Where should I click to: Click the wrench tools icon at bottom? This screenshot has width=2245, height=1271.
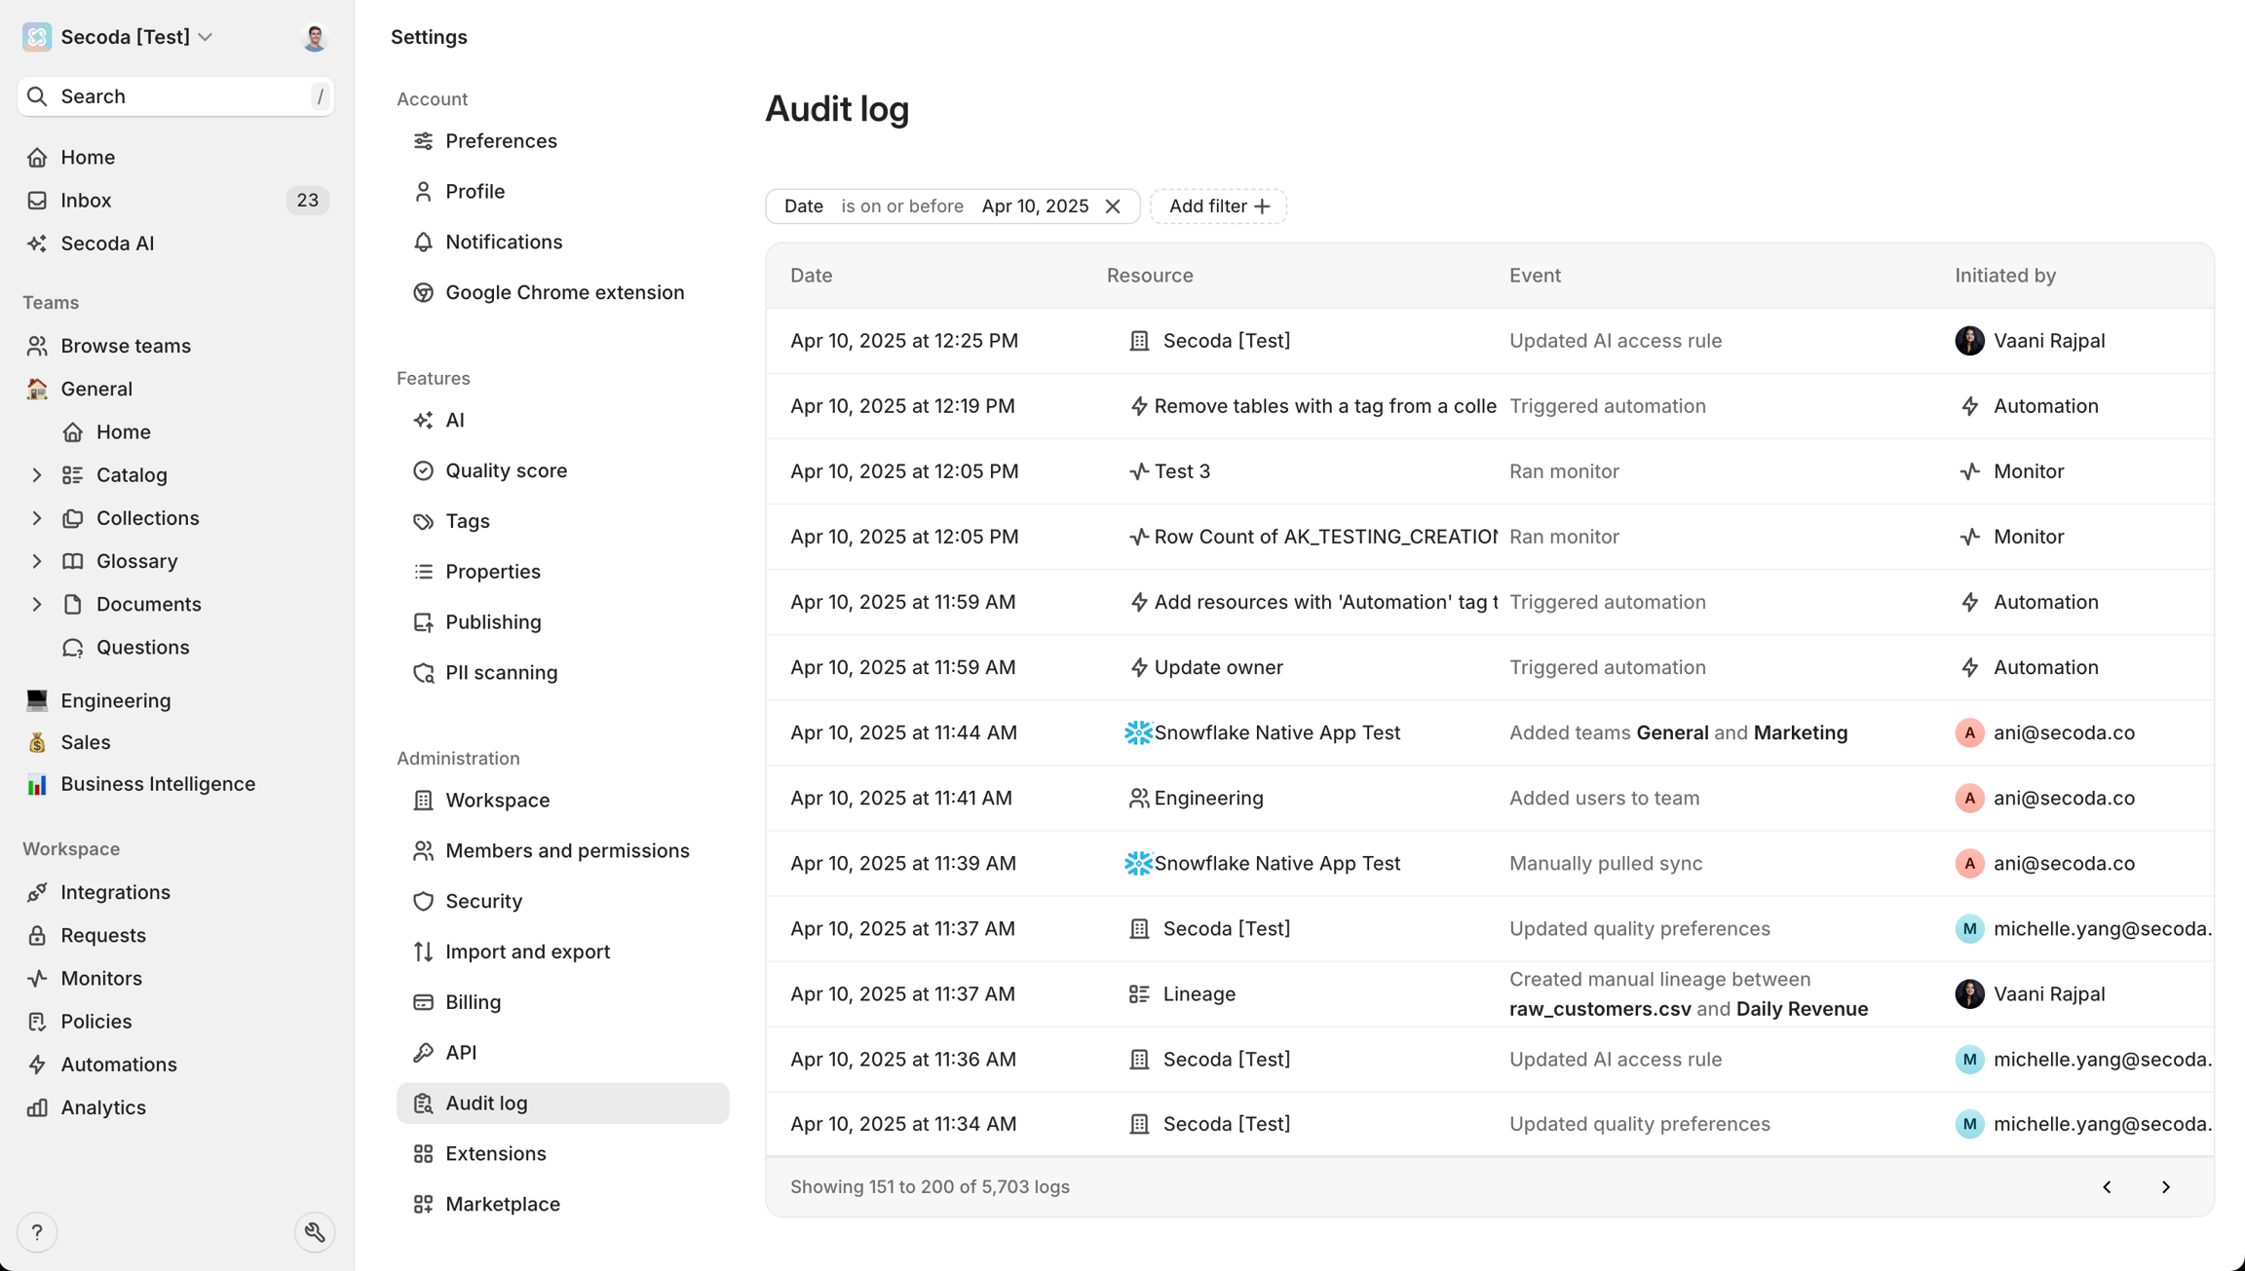[314, 1232]
